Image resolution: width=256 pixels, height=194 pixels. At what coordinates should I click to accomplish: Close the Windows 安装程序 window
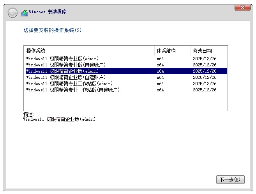242,7
